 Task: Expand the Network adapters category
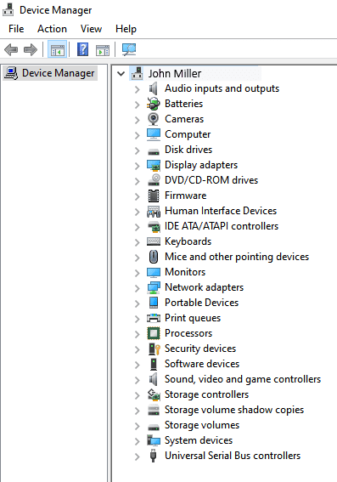pos(137,288)
